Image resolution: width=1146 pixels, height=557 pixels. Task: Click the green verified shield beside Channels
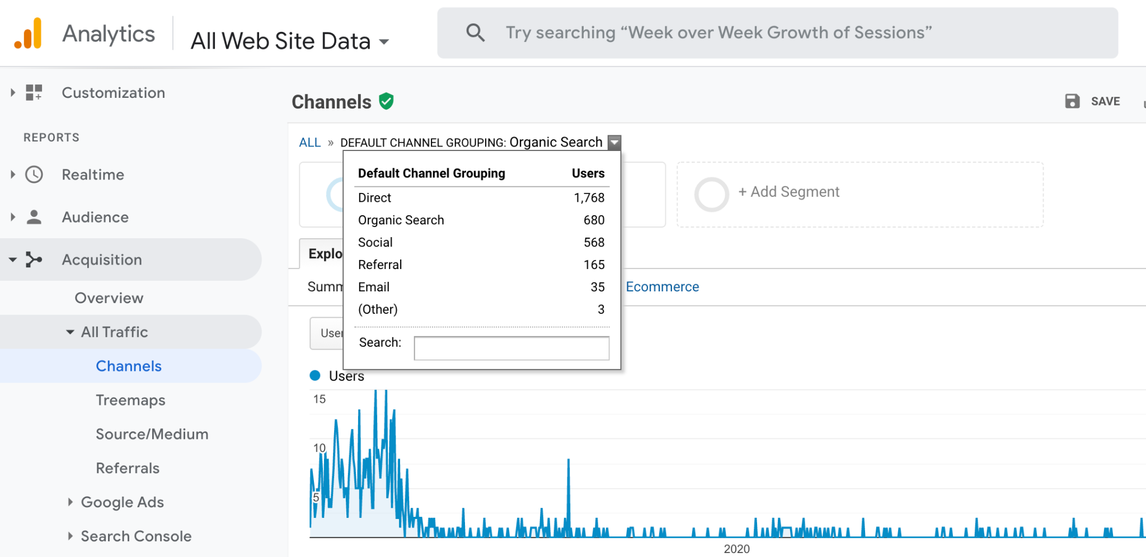tap(386, 101)
